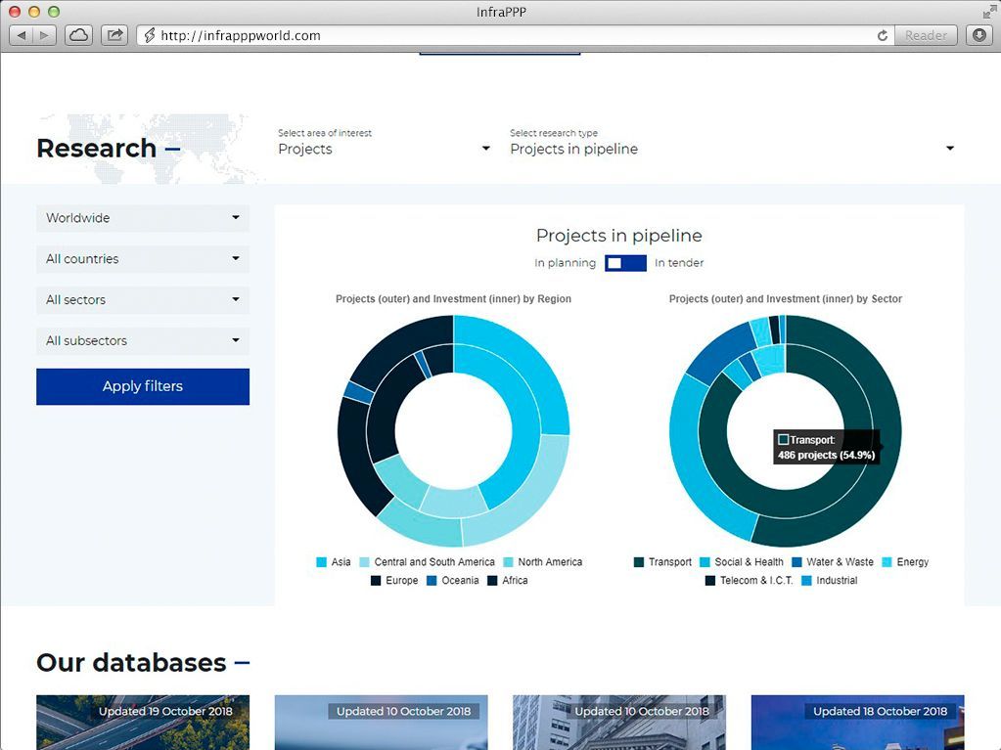Click the browser back arrow button
This screenshot has height=750, width=1001.
pos(22,35)
